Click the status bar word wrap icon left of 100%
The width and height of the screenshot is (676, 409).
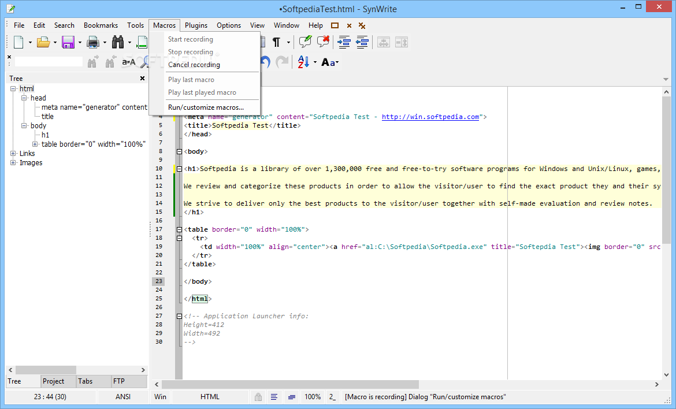tap(292, 397)
